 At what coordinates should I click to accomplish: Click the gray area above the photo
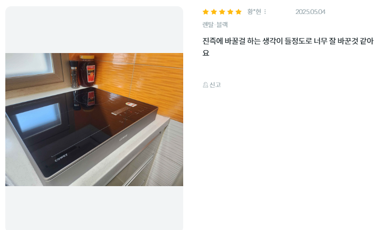pos(94,30)
